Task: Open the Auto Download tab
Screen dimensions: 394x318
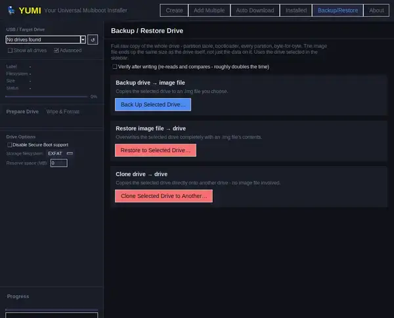Action: point(255,10)
